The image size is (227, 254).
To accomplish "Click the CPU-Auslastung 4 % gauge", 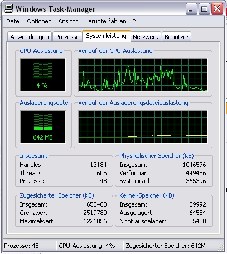I will click(42, 75).
